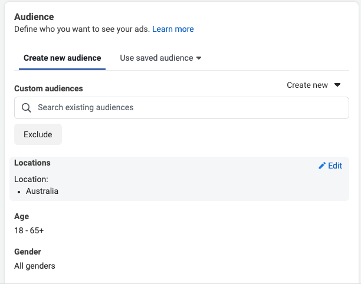The width and height of the screenshot is (361, 284).
Task: Expand the Use saved audience menu
Action: (160, 58)
